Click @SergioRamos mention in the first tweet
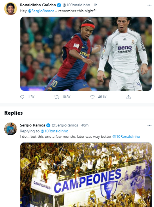Viewport: 154px width, 207px height. [41, 11]
